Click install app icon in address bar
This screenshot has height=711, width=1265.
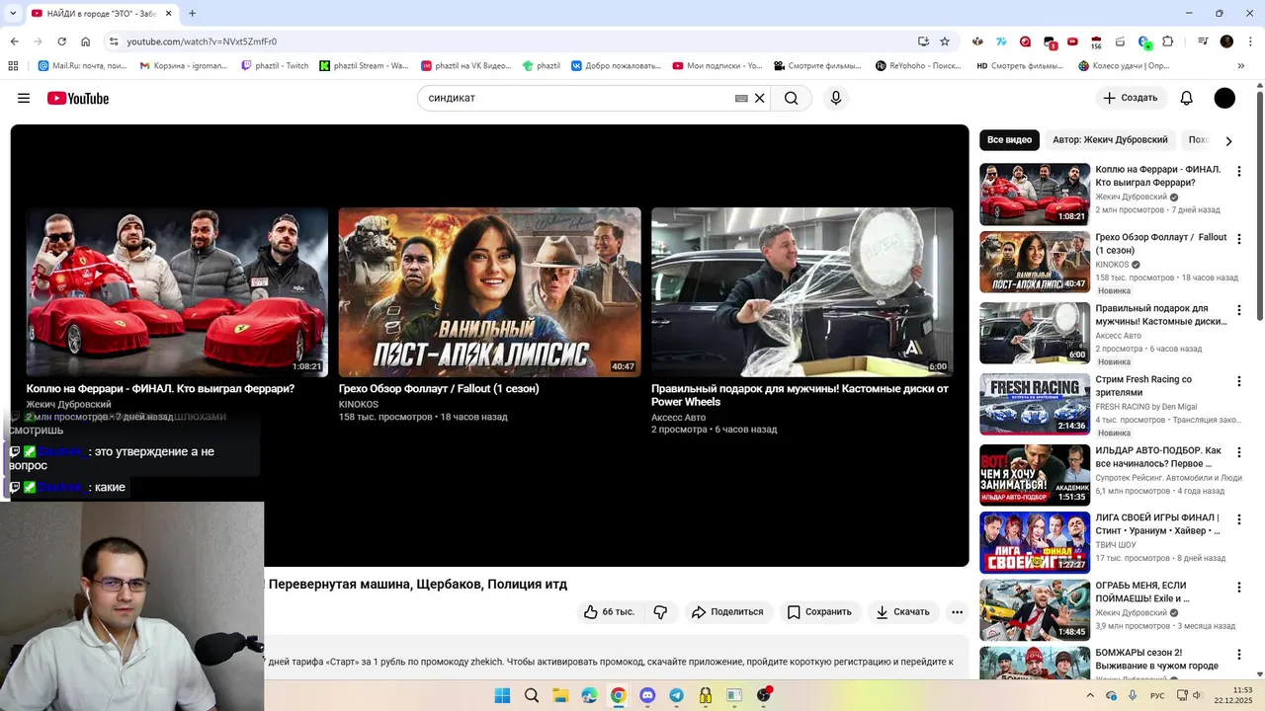(923, 41)
